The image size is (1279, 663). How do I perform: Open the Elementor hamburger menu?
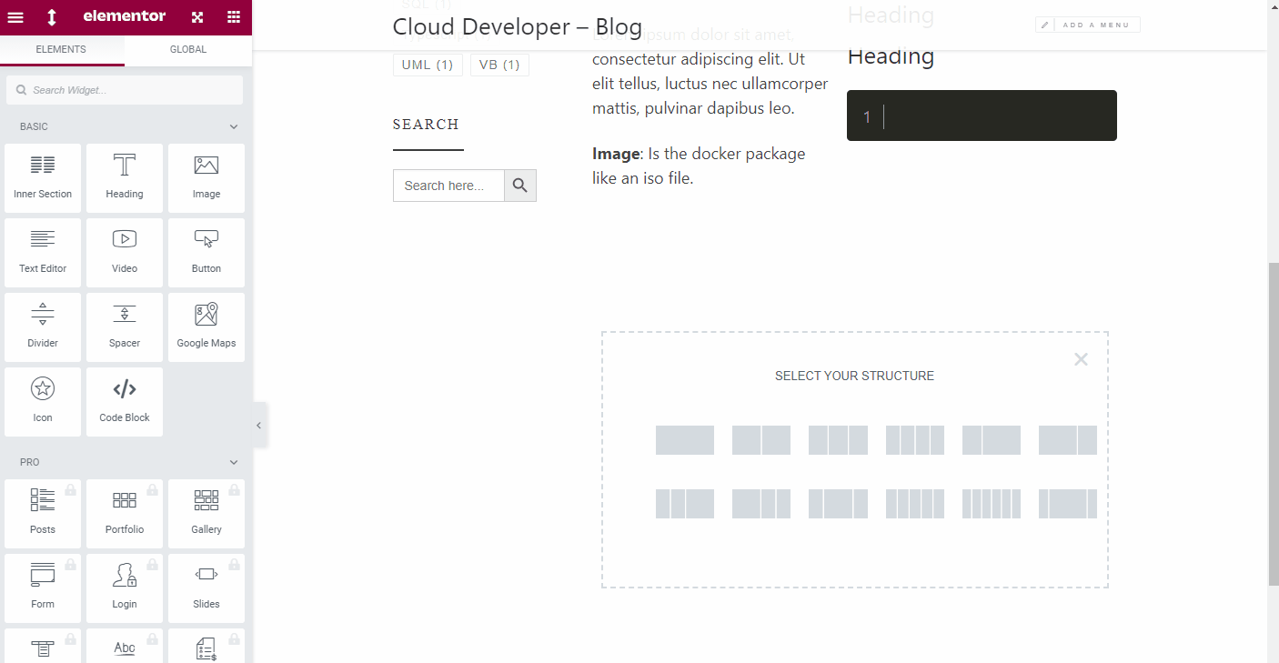coord(15,16)
